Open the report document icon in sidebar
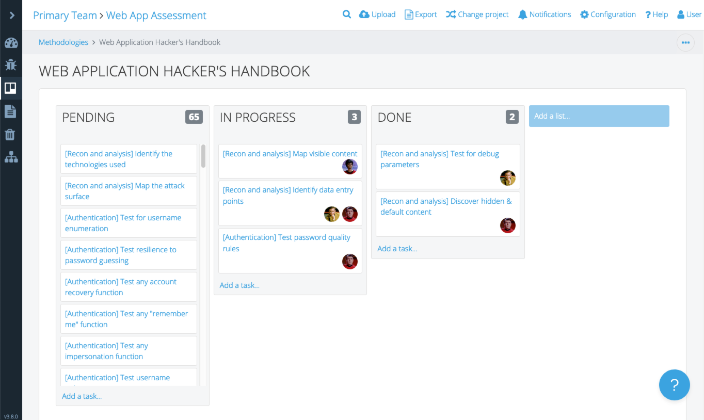Viewport: 704px width, 420px height. [x=11, y=111]
